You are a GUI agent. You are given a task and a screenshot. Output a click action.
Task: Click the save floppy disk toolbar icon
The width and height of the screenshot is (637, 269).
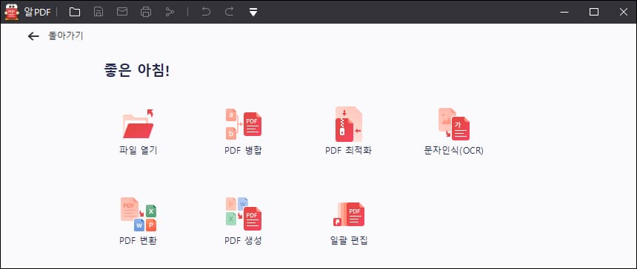tap(99, 12)
